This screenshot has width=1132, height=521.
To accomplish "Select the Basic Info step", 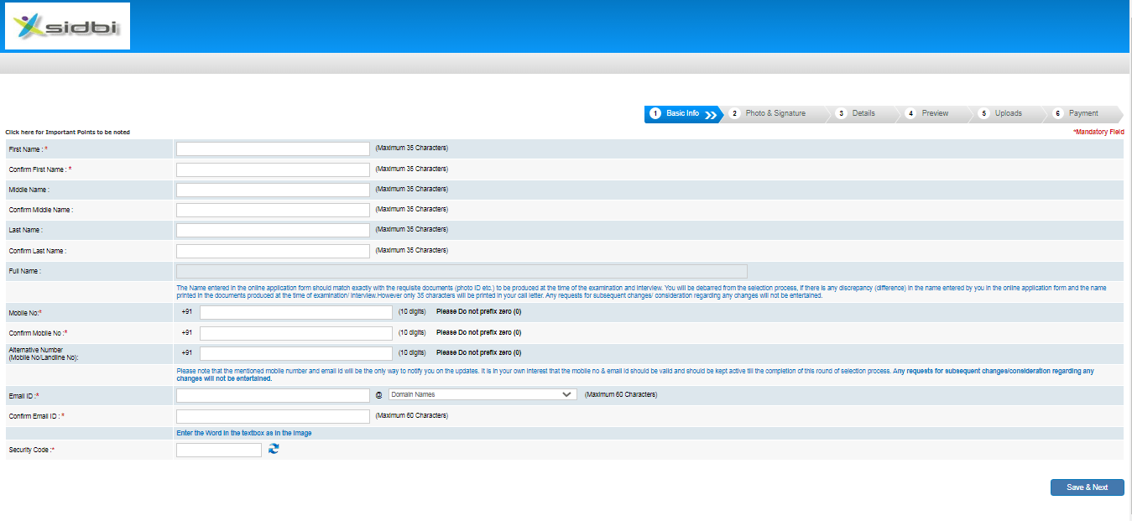I will click(681, 113).
